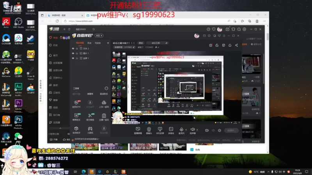Open the Steam desktop shortcut
Viewport: 312px width, 175px height.
(x=30, y=40)
